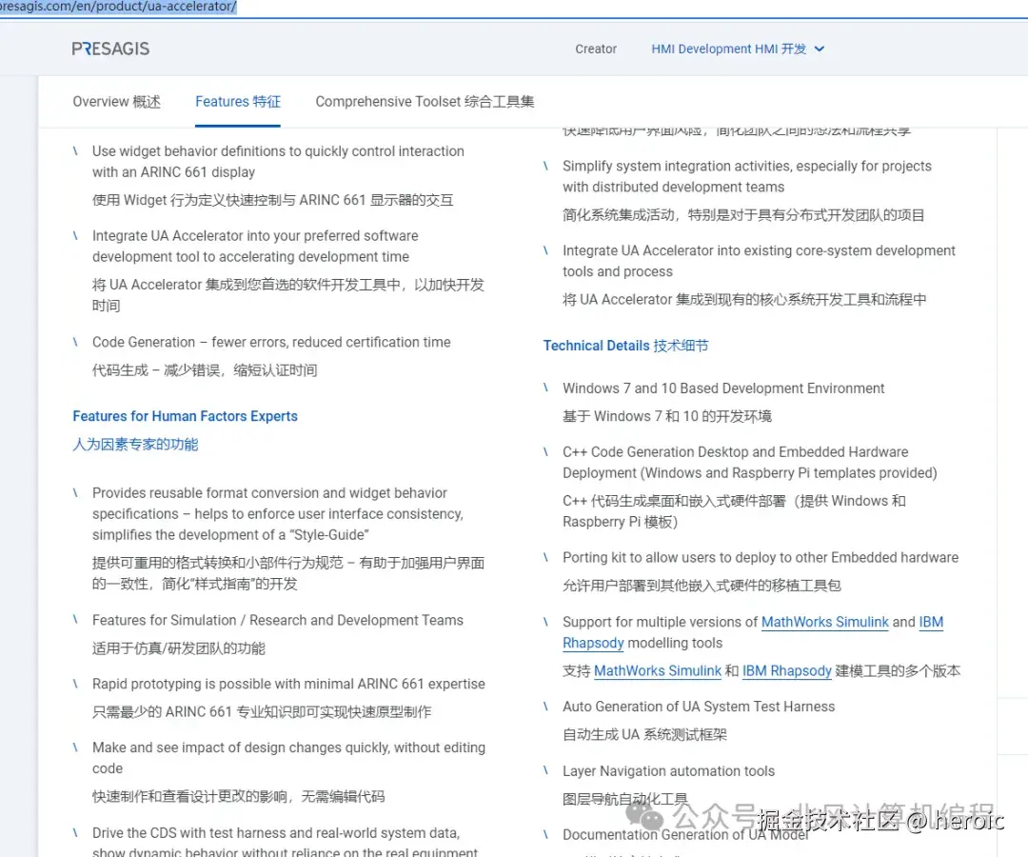The height and width of the screenshot is (857, 1028).
Task: Open the Comprehensive Toolset tab
Action: [425, 102]
